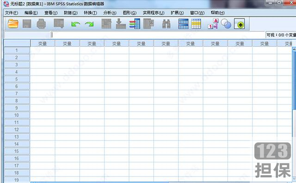The width and height of the screenshot is (296, 183).
Task: Minimize the SPSS data editor window
Action: tap(271, 3)
